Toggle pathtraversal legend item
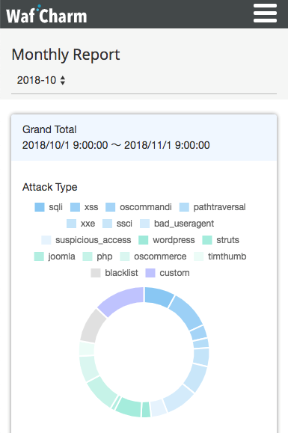The height and width of the screenshot is (433, 288). pos(212,207)
